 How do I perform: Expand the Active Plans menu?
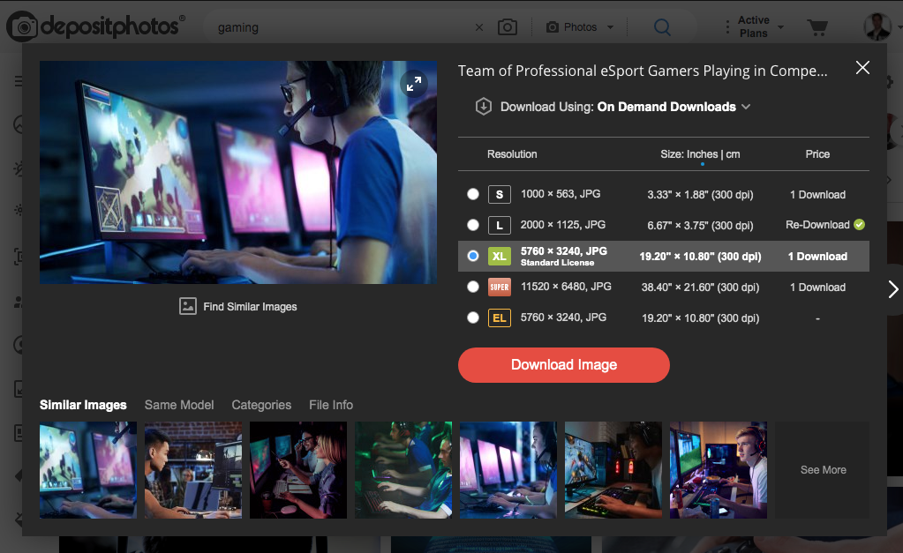[x=754, y=27]
